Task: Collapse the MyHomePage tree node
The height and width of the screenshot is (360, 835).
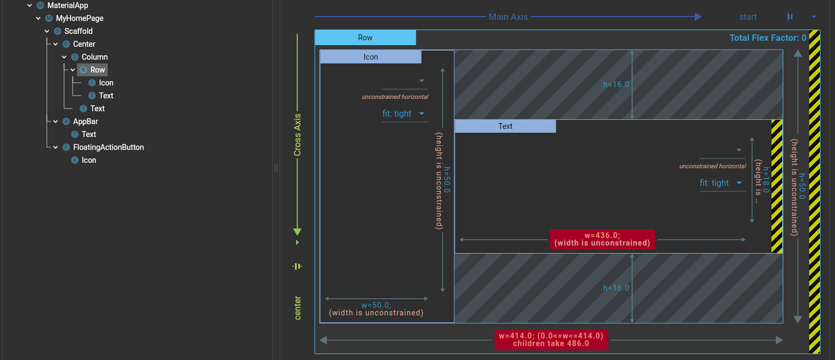Action: coord(38,18)
